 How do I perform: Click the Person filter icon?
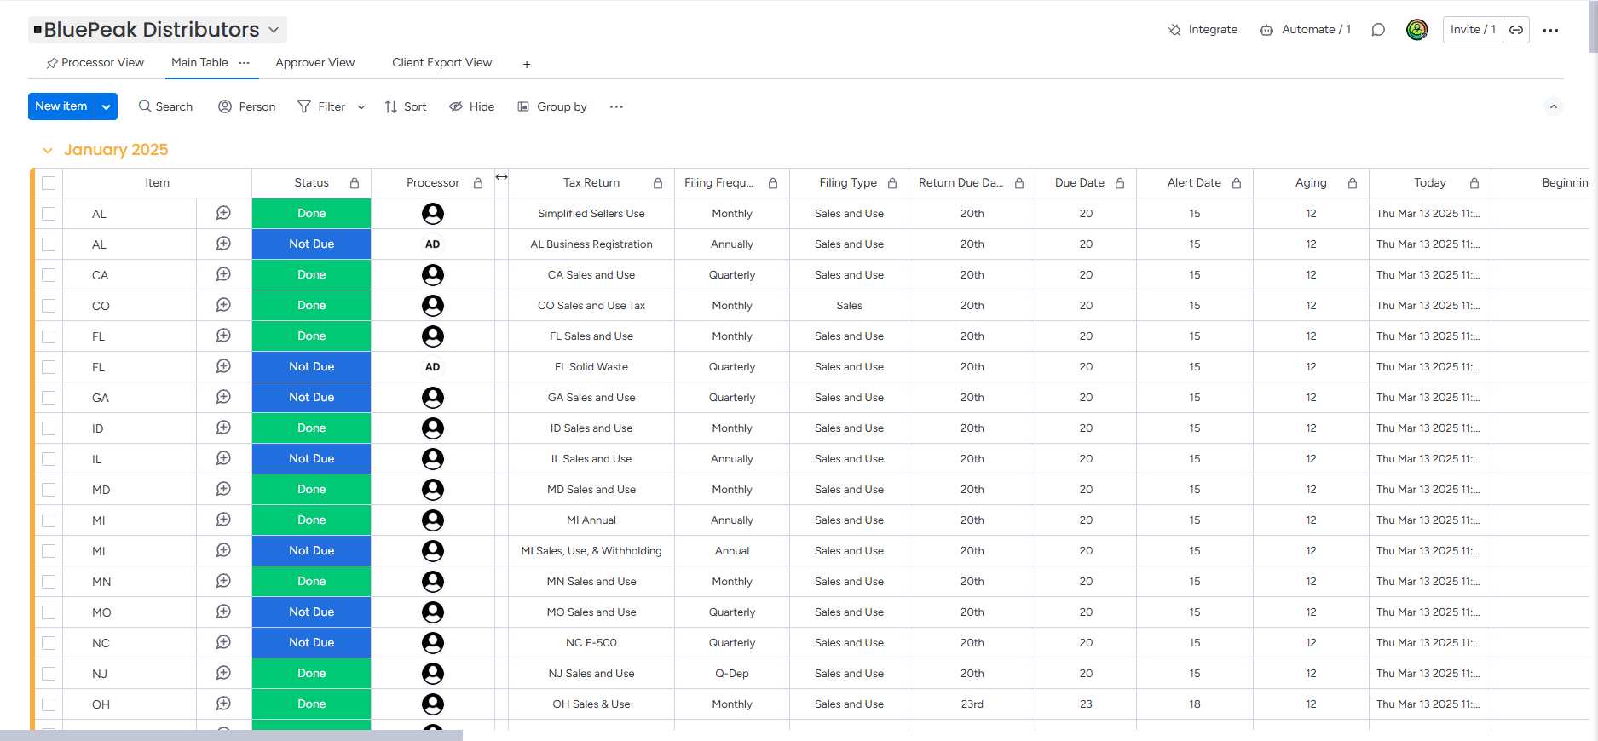(x=225, y=106)
